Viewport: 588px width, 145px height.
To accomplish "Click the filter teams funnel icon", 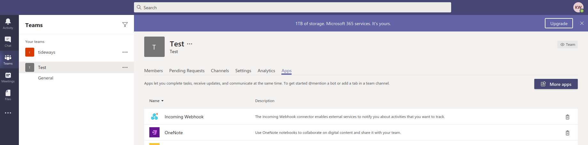I will 125,25.
